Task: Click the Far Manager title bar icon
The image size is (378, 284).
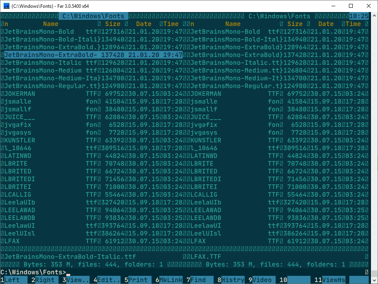Action: [x=6, y=6]
